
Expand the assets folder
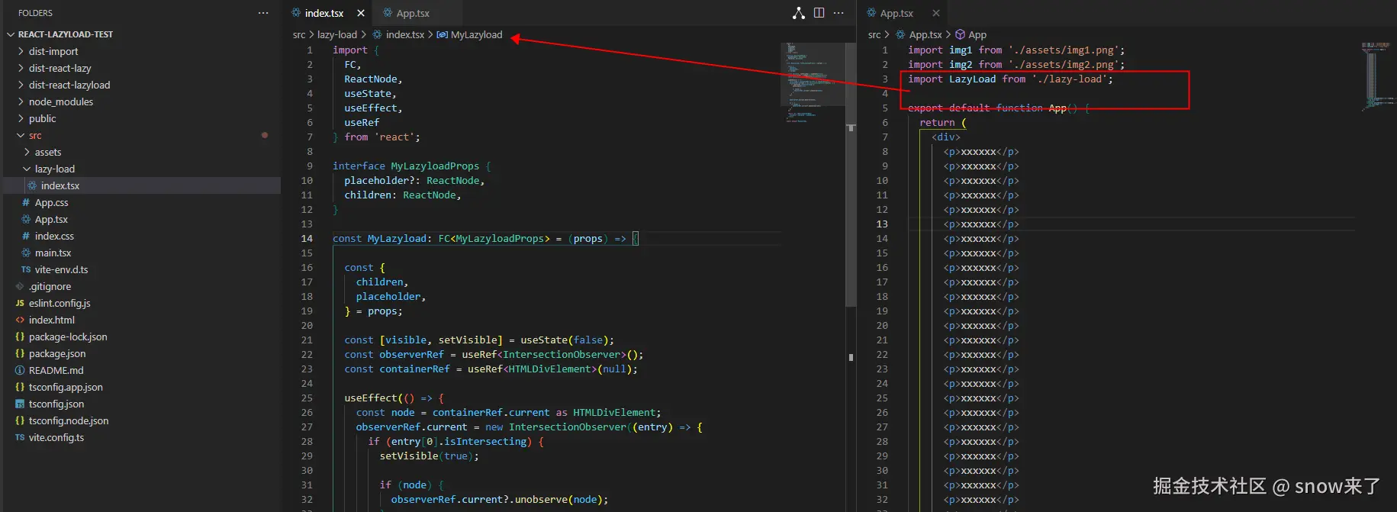coord(48,152)
